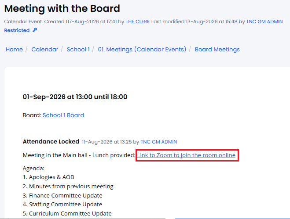Open TNC GM ADMIN link in last-modified line

point(264,22)
